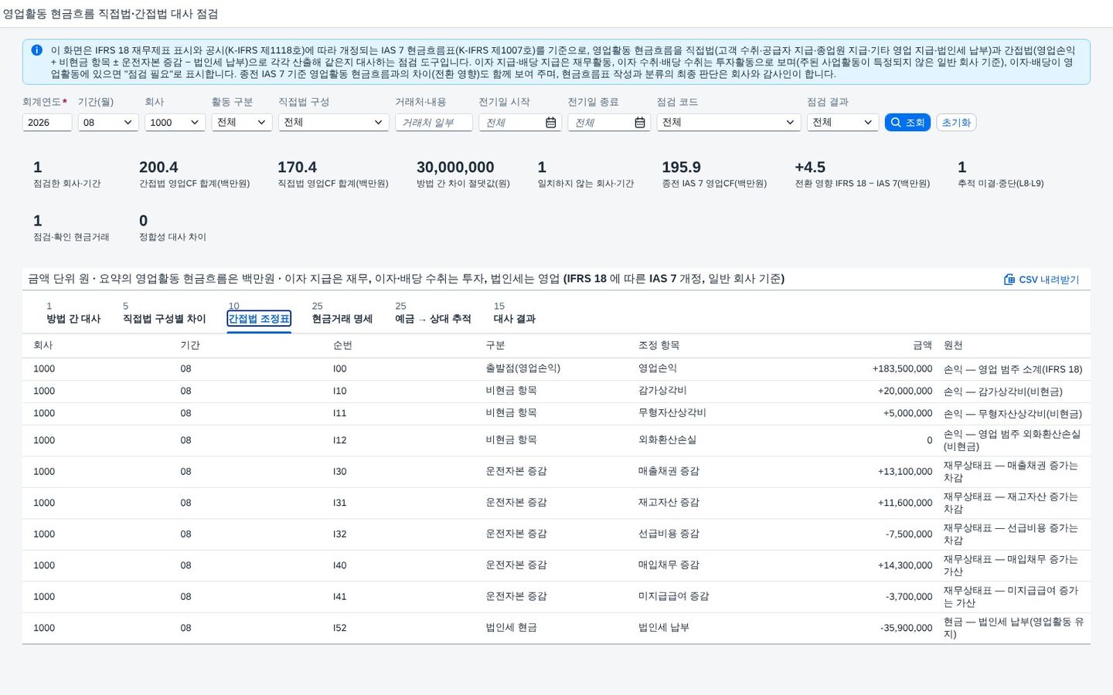Viewport: 1113px width, 695px height.
Task: Click the 금액 column header
Action: (922, 345)
